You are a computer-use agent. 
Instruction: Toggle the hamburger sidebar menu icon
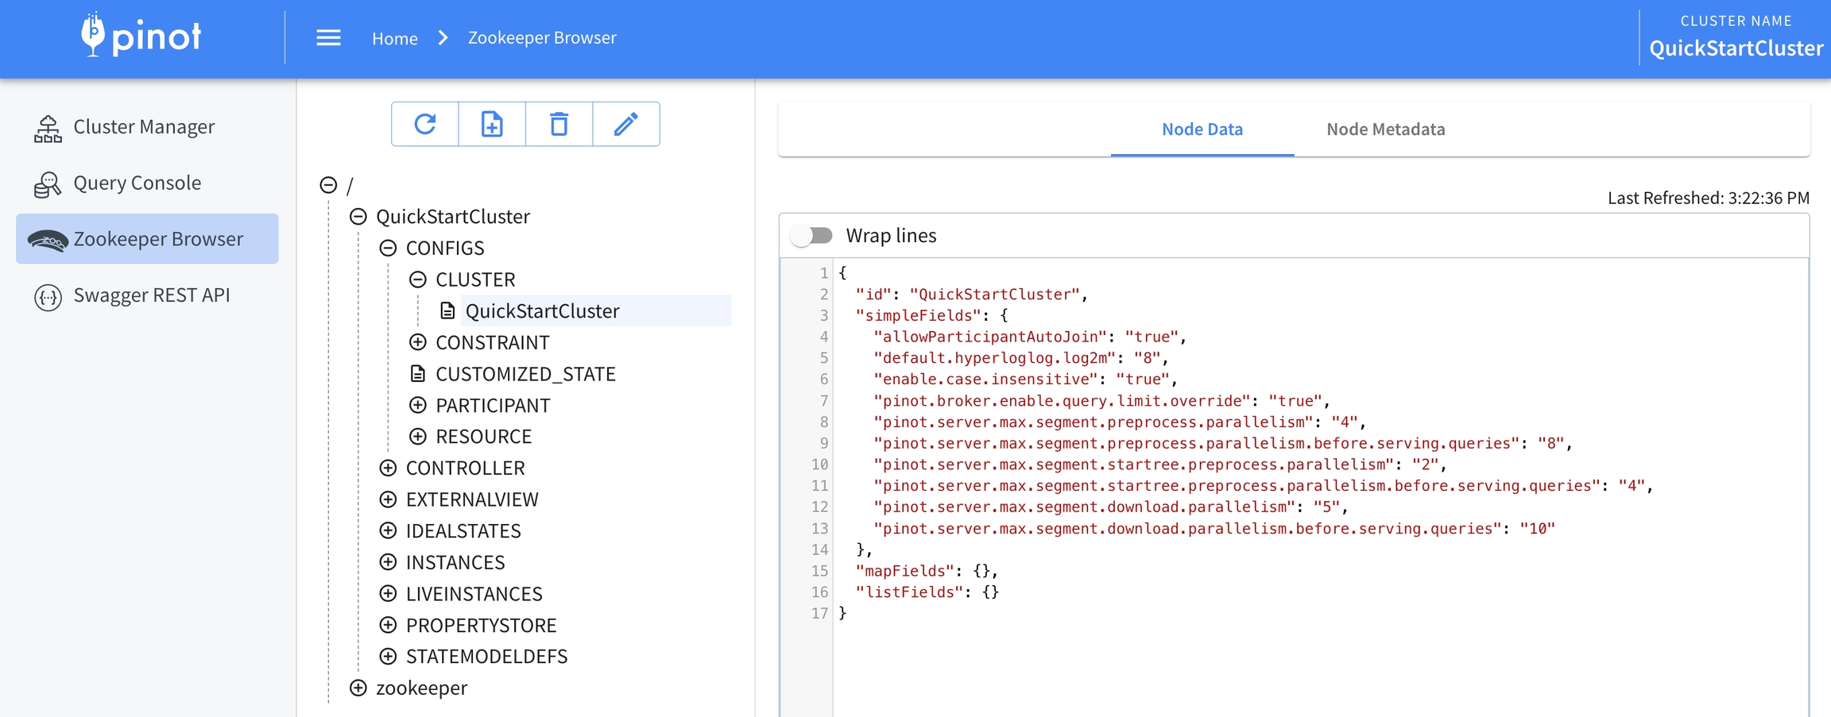click(328, 38)
